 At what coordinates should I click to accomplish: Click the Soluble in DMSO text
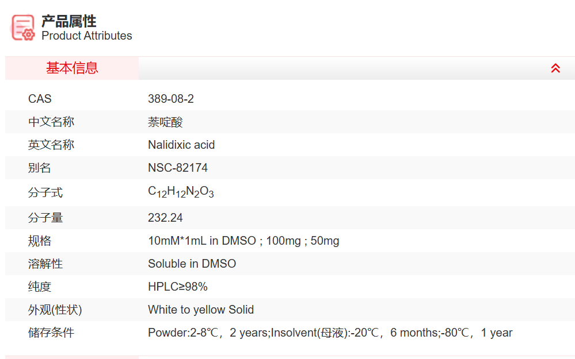[x=192, y=264]
